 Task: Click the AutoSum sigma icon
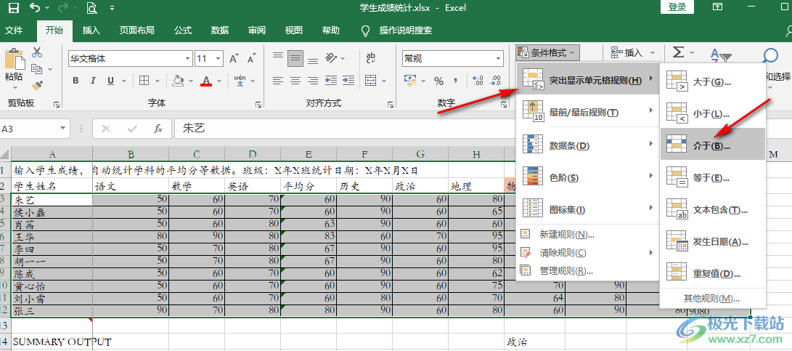(678, 52)
